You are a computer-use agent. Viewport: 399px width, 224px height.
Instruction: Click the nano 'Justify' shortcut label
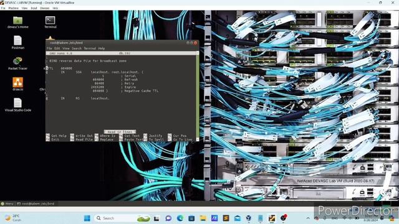tap(155, 136)
